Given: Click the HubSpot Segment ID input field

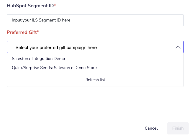Looking at the screenshot, I should coord(95,20).
